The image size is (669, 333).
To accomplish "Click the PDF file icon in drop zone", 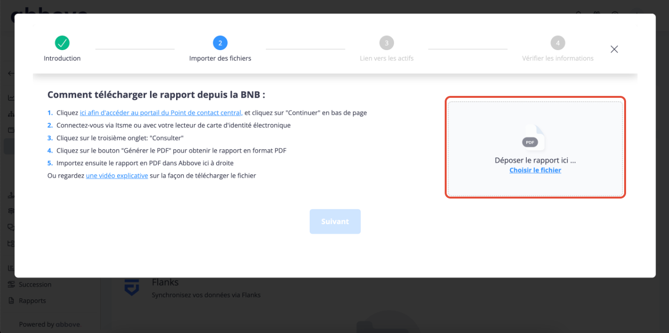I will pyautogui.click(x=533, y=138).
